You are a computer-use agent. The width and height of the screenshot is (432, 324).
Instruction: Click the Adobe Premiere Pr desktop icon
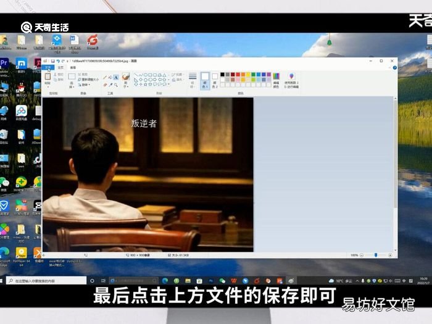coord(4,64)
